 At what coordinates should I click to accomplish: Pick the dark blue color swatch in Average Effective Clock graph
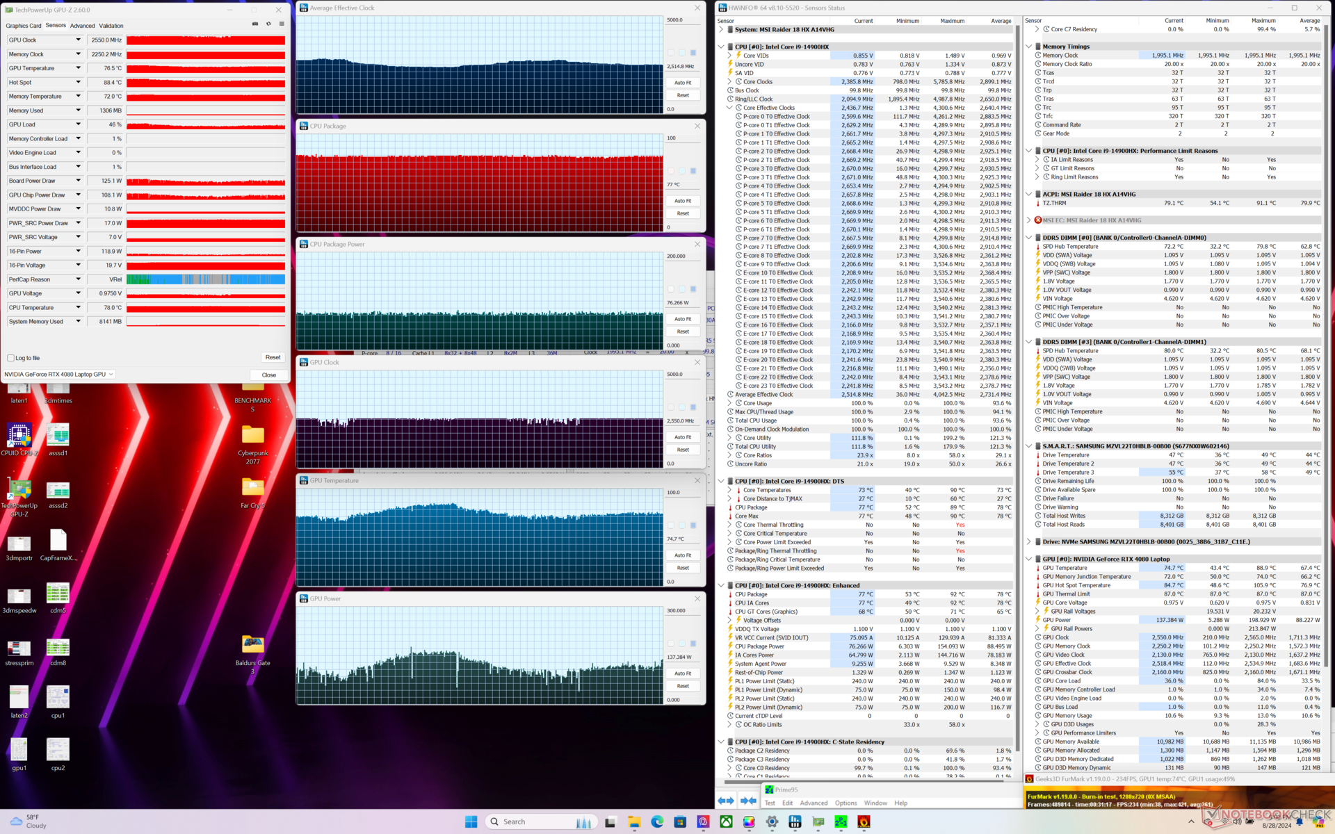click(693, 53)
